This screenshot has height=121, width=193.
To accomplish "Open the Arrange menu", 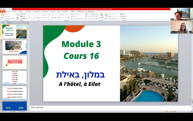I will (102, 16).
